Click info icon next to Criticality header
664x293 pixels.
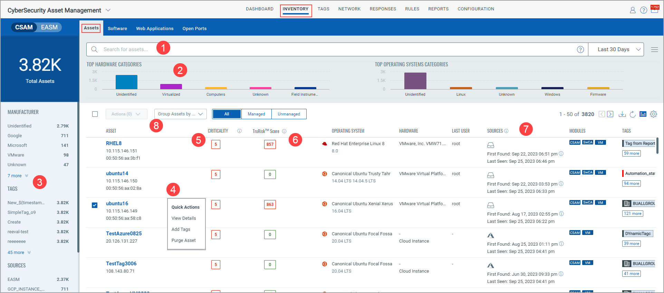(239, 131)
